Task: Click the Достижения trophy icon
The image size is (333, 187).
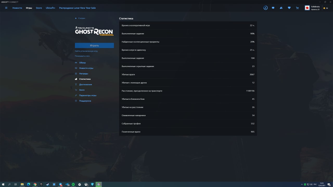Action: [76, 84]
